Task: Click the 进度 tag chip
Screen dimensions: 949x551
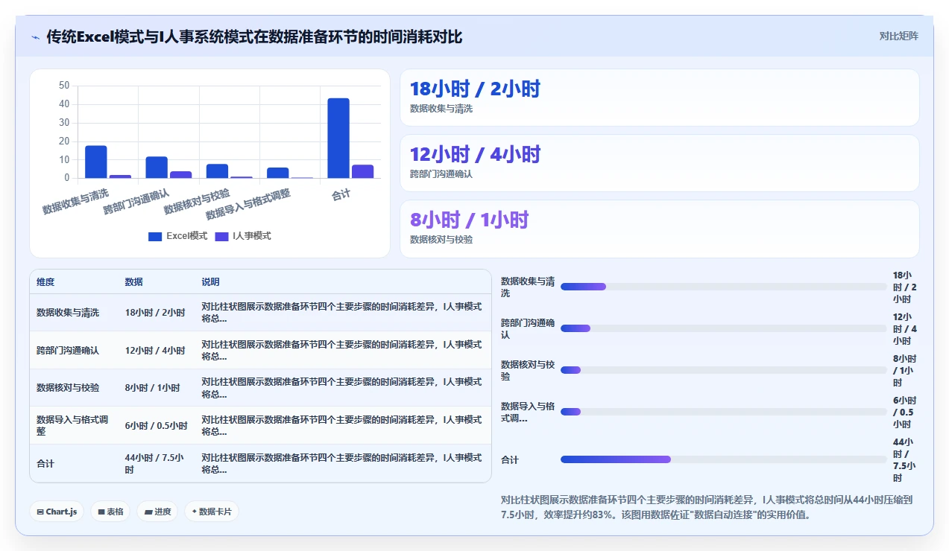Action: 157,512
